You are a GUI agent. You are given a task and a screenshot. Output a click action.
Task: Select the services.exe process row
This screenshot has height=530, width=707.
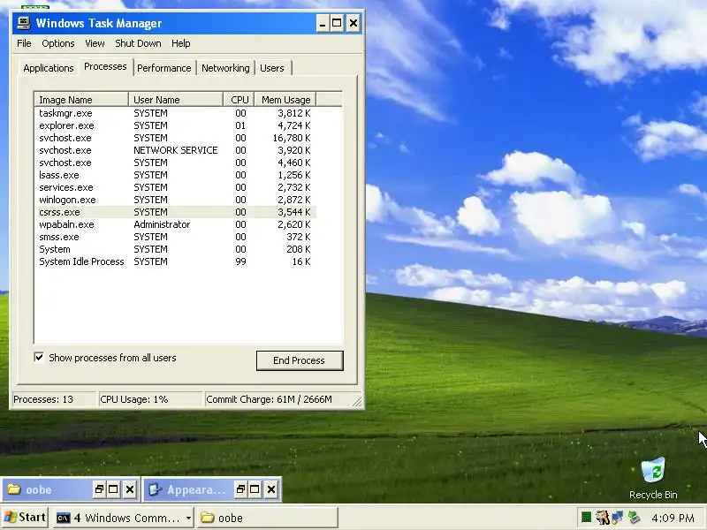tap(175, 187)
